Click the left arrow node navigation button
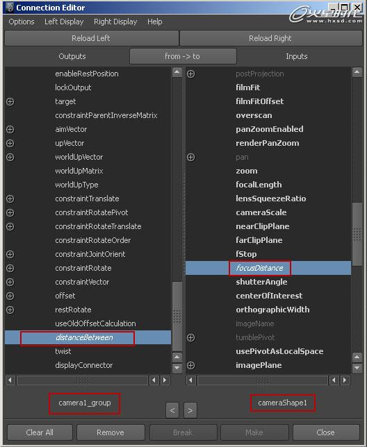Viewport: 367px width, 447px height. 172,410
